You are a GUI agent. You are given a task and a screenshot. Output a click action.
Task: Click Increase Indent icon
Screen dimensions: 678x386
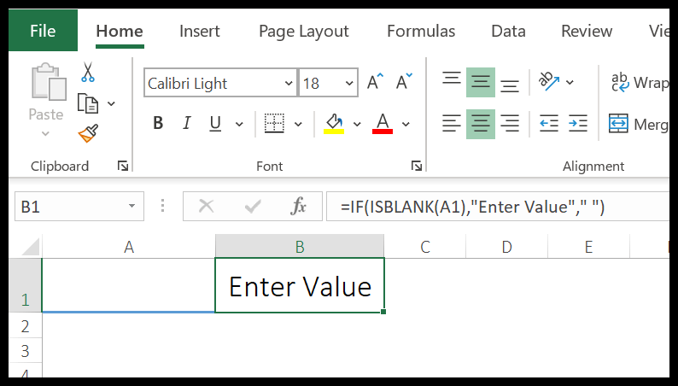click(x=578, y=124)
